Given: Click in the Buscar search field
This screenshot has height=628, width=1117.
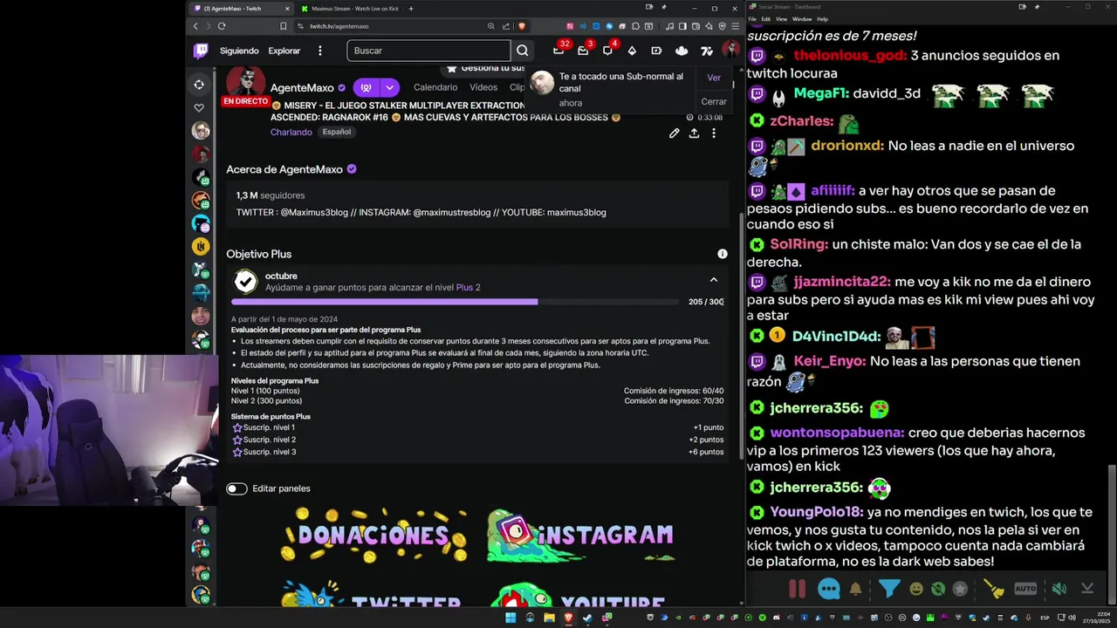Looking at the screenshot, I should point(428,51).
